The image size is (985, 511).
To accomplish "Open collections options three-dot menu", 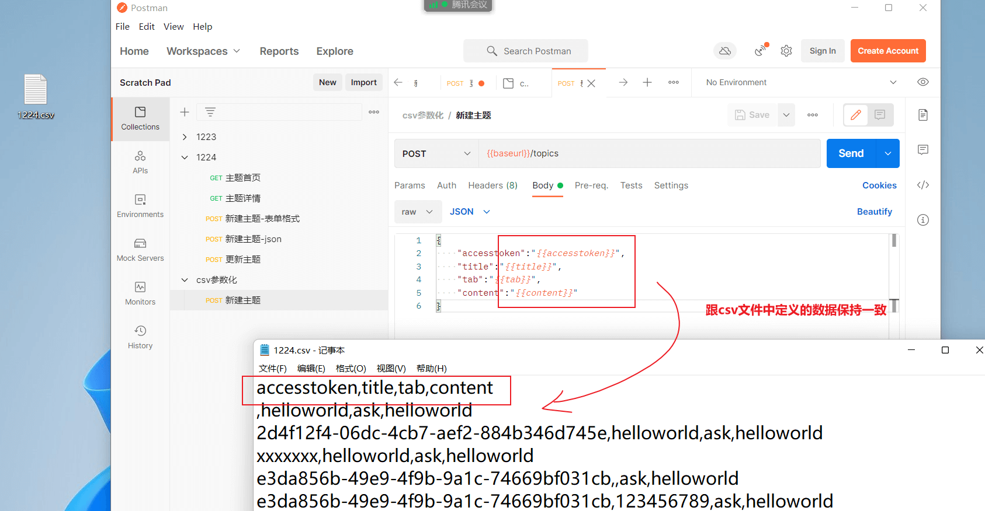I will coord(374,112).
